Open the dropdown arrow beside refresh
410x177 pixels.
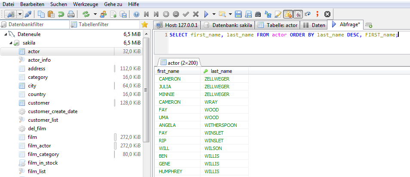coord(95,14)
